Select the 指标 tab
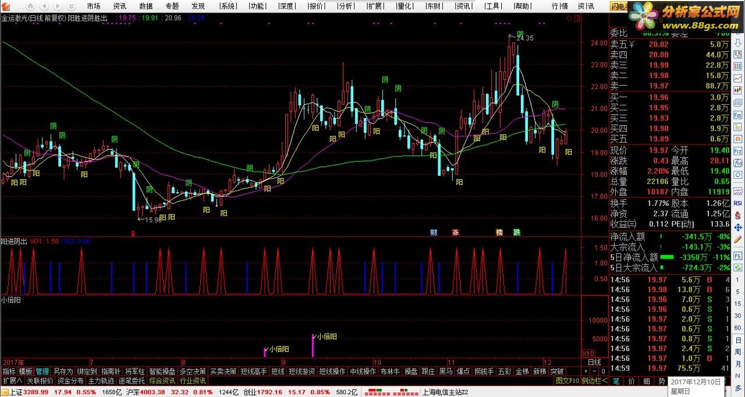 [9, 371]
